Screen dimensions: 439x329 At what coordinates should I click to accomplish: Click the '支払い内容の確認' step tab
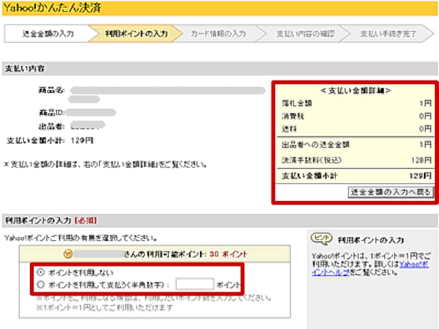click(x=305, y=34)
